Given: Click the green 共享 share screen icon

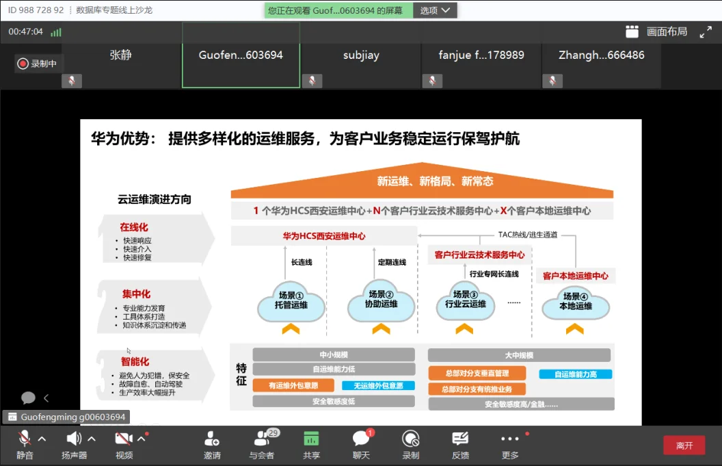Looking at the screenshot, I should 311,439.
